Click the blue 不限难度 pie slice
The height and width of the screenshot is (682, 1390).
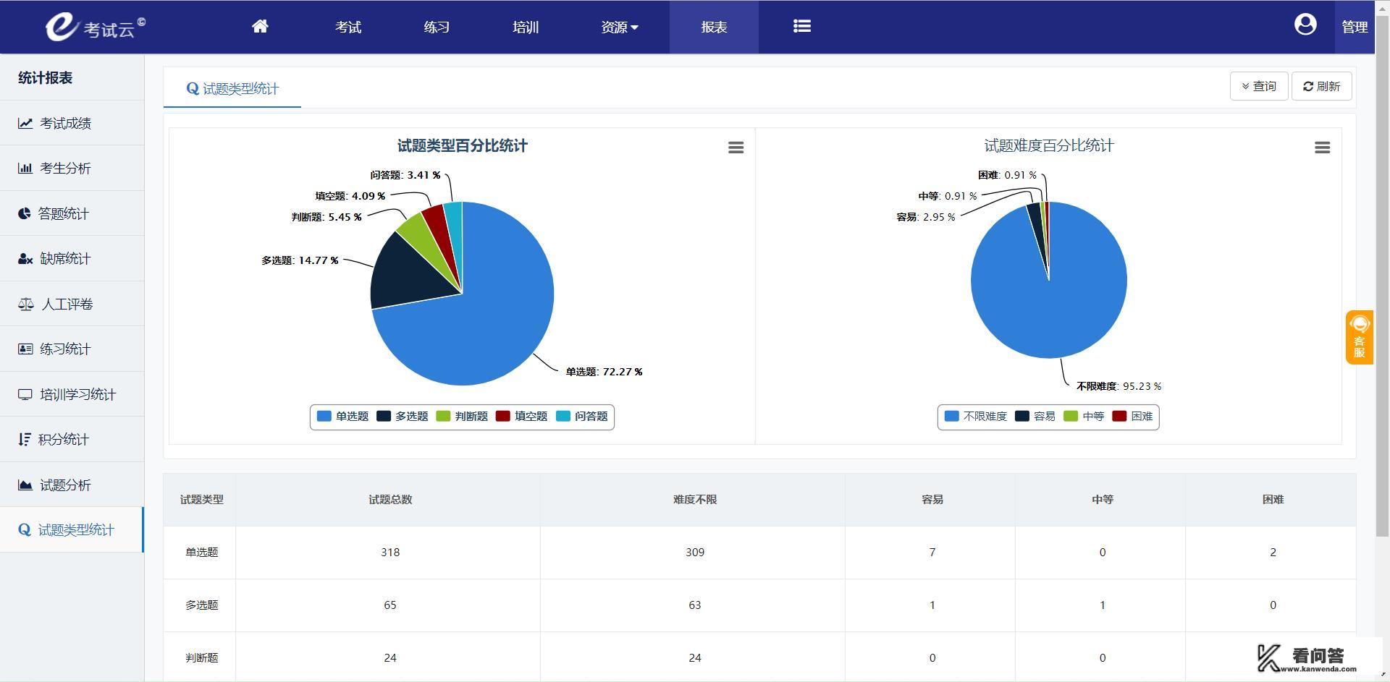(x=1050, y=304)
